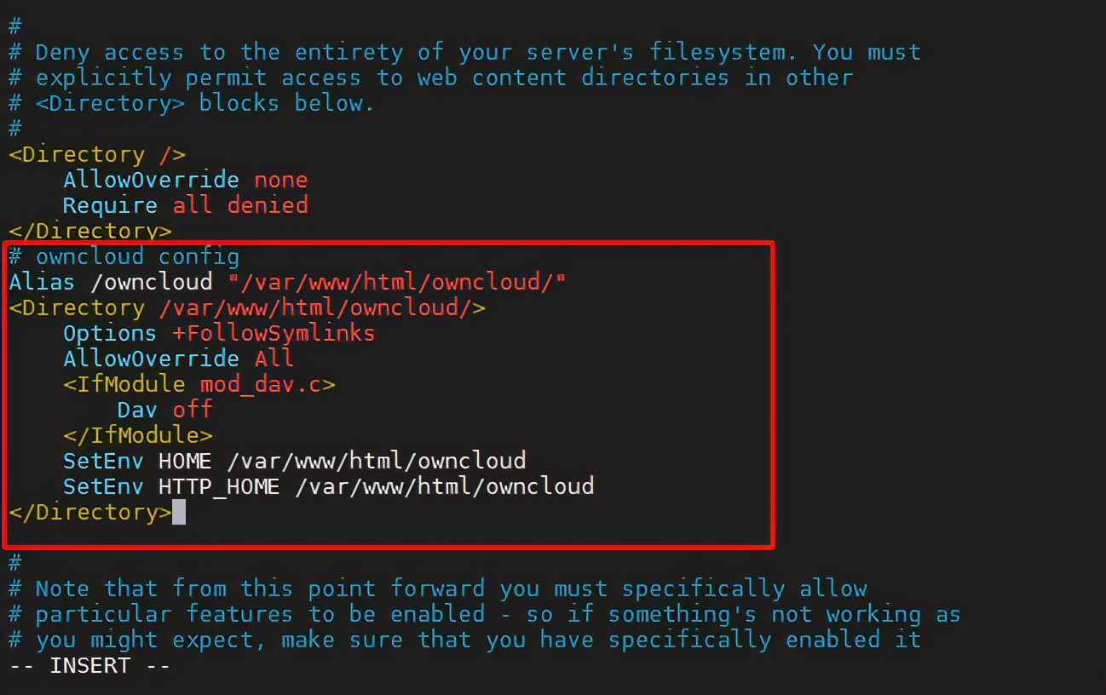Click the "none" value after AllowOverride
Screen dimensions: 1106x695
(281, 180)
